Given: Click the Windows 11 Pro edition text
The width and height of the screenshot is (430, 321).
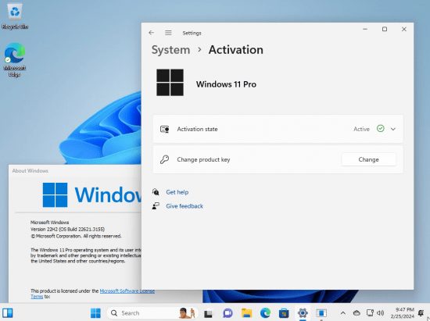Looking at the screenshot, I should click(x=226, y=84).
